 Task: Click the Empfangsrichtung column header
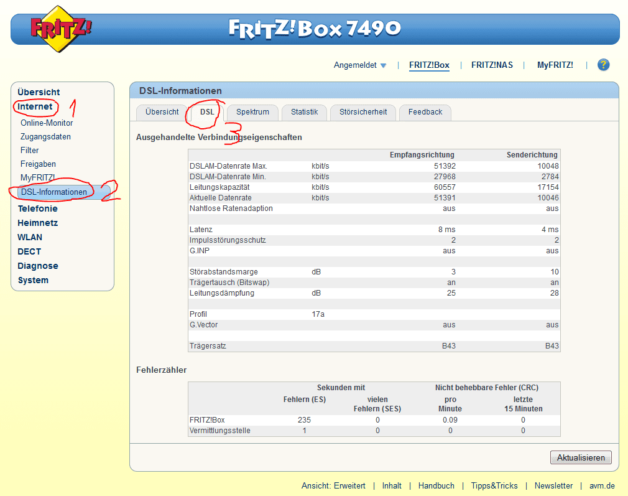tap(422, 155)
